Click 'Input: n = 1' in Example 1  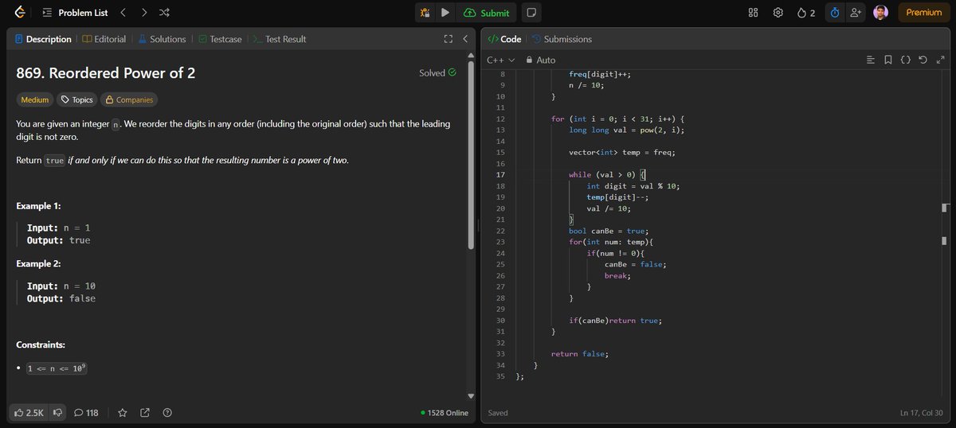click(58, 228)
